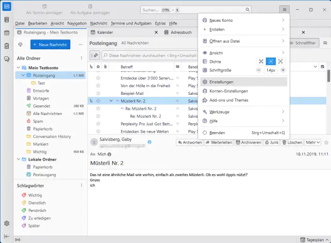Open the Nachricht menu in menu bar
331x243 pixels.
98,23
